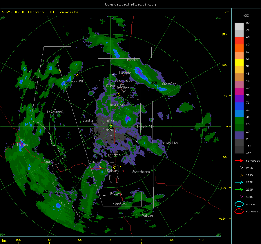
Task: Click the ThreeHills label
Action: click(x=145, y=127)
